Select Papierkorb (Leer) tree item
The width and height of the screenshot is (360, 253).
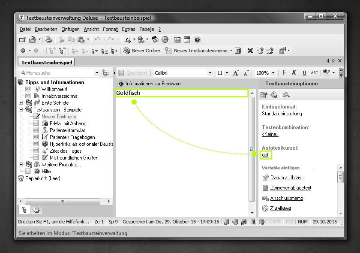tap(43, 178)
